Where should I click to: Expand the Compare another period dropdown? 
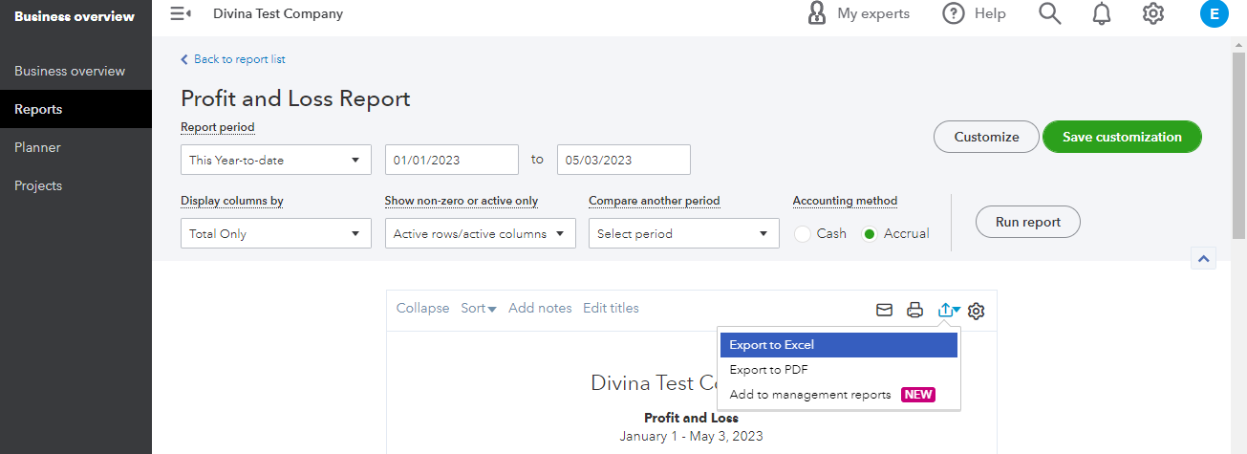pos(683,233)
